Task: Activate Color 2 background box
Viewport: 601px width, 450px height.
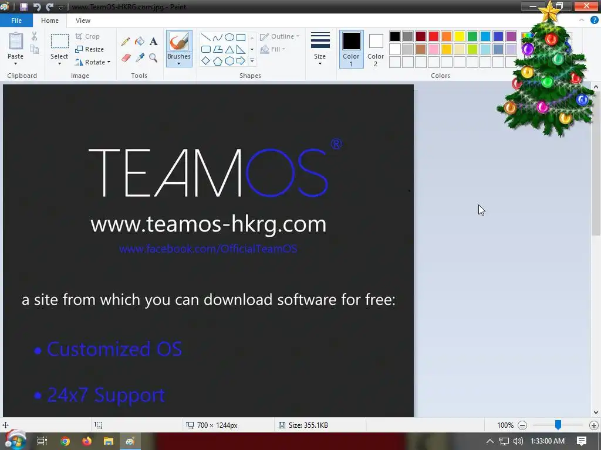Action: (376, 49)
